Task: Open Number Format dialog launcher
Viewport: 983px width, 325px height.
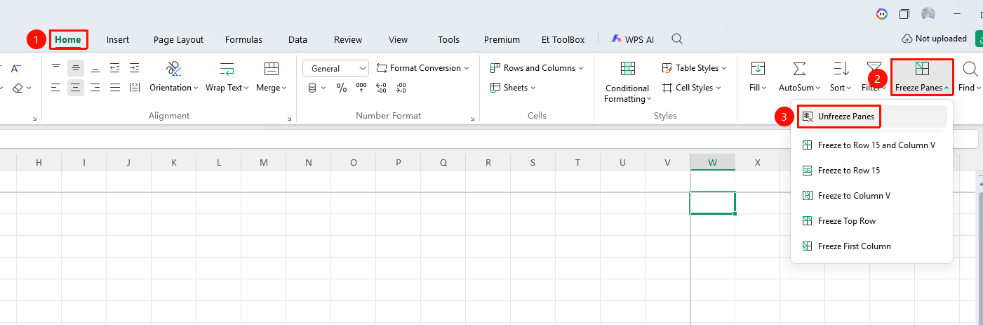Action: [472, 119]
